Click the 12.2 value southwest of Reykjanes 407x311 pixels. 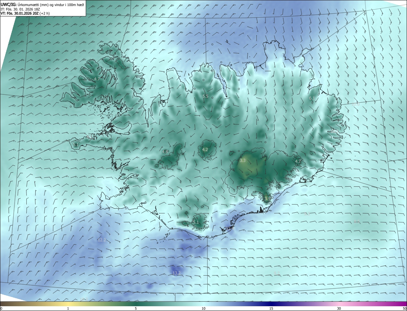click(x=102, y=240)
